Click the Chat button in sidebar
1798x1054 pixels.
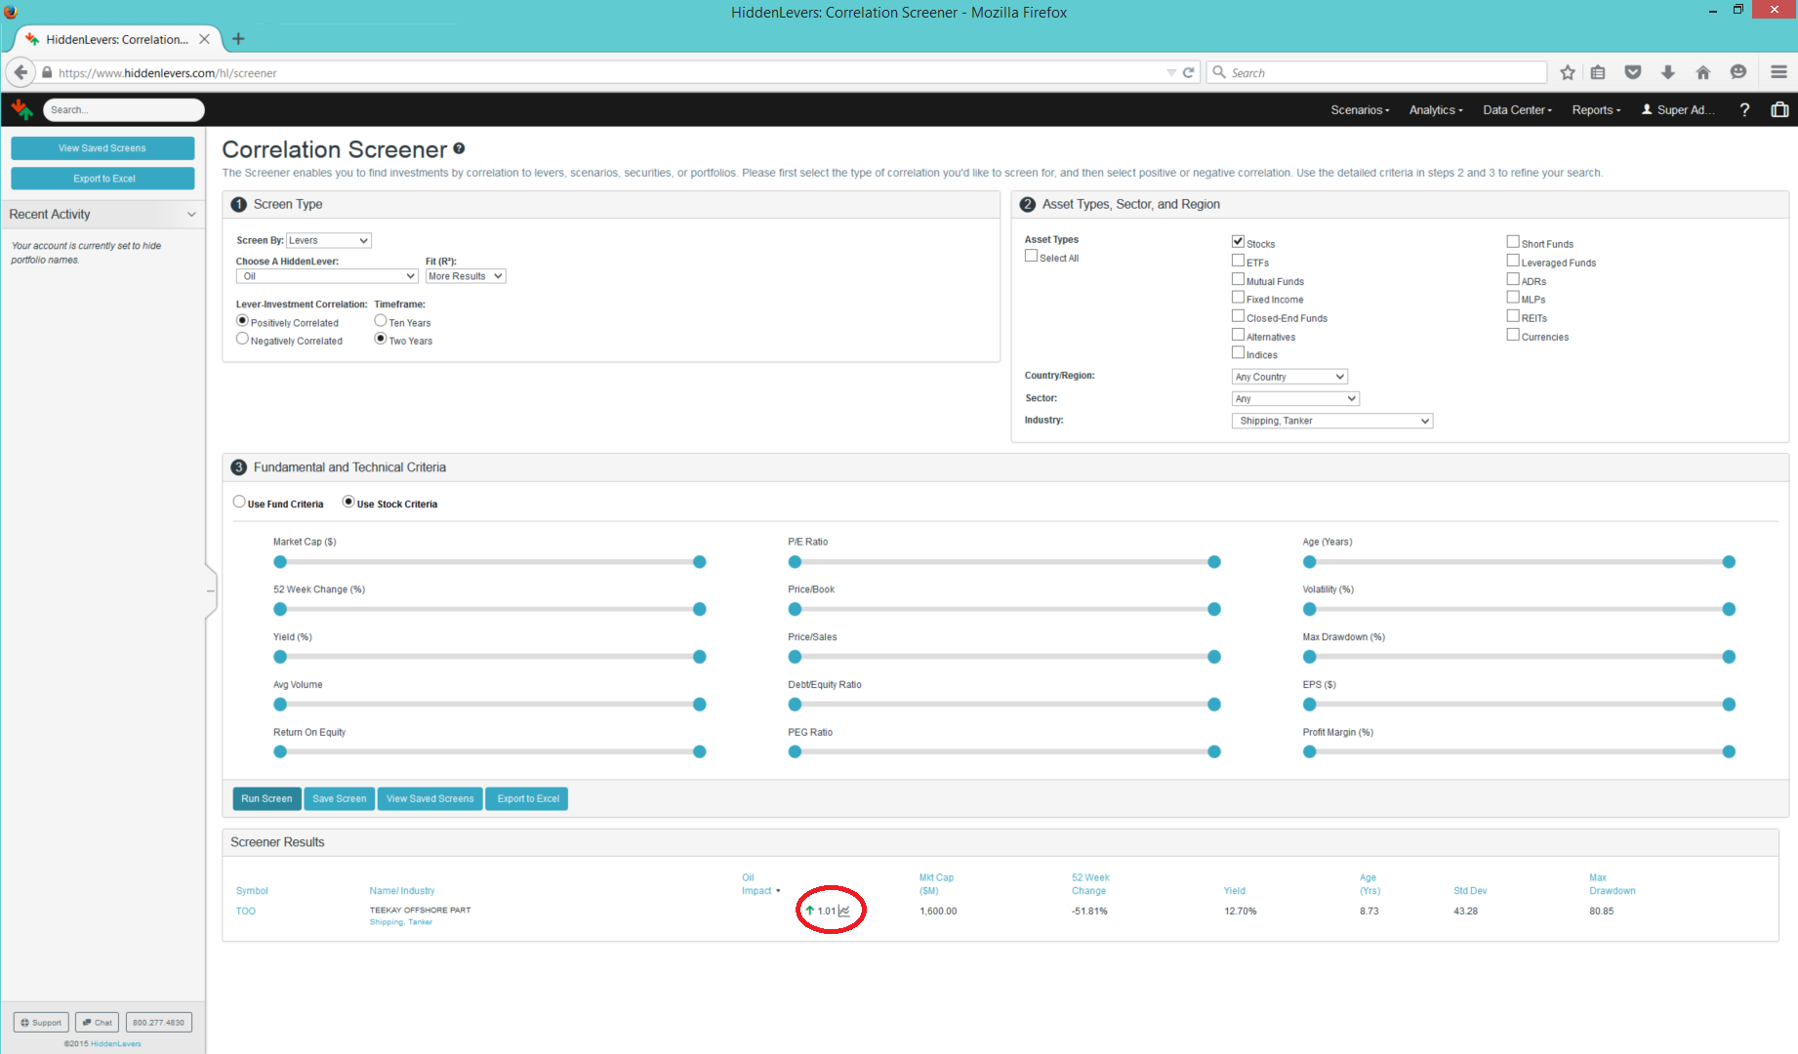click(x=97, y=1023)
